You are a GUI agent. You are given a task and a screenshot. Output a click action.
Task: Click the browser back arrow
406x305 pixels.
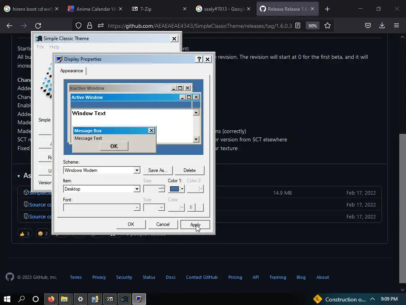click(x=10, y=25)
